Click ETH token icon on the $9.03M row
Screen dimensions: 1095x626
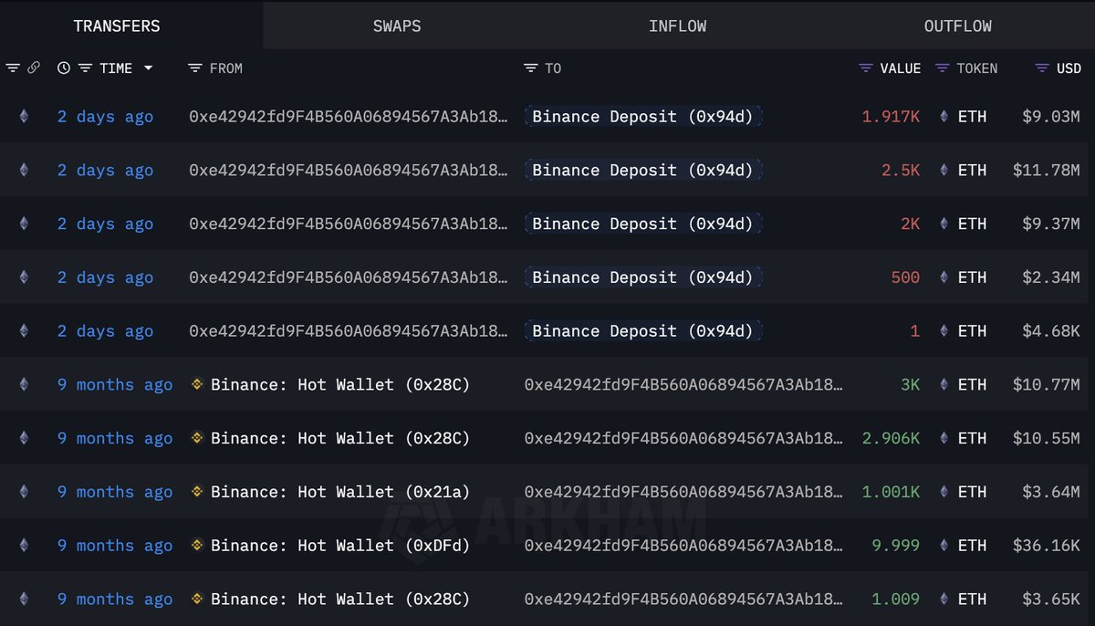[x=944, y=116]
